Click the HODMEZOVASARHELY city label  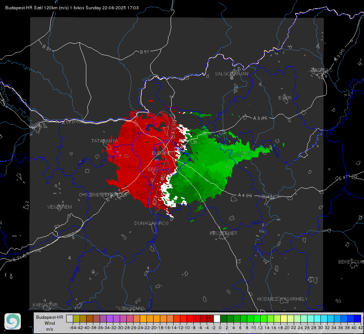click(x=282, y=299)
